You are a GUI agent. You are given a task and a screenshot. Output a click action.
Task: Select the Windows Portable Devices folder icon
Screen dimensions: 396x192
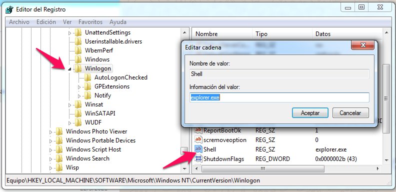click(x=59, y=140)
